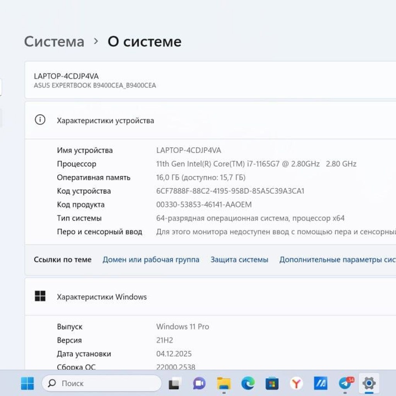Image resolution: width=396 pixels, height=396 pixels.
Task: Open the MyASUS app in the taskbar
Action: 321,383
